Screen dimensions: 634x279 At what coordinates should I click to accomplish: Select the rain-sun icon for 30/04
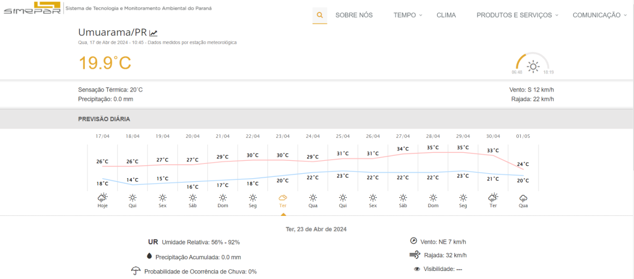coord(493,197)
